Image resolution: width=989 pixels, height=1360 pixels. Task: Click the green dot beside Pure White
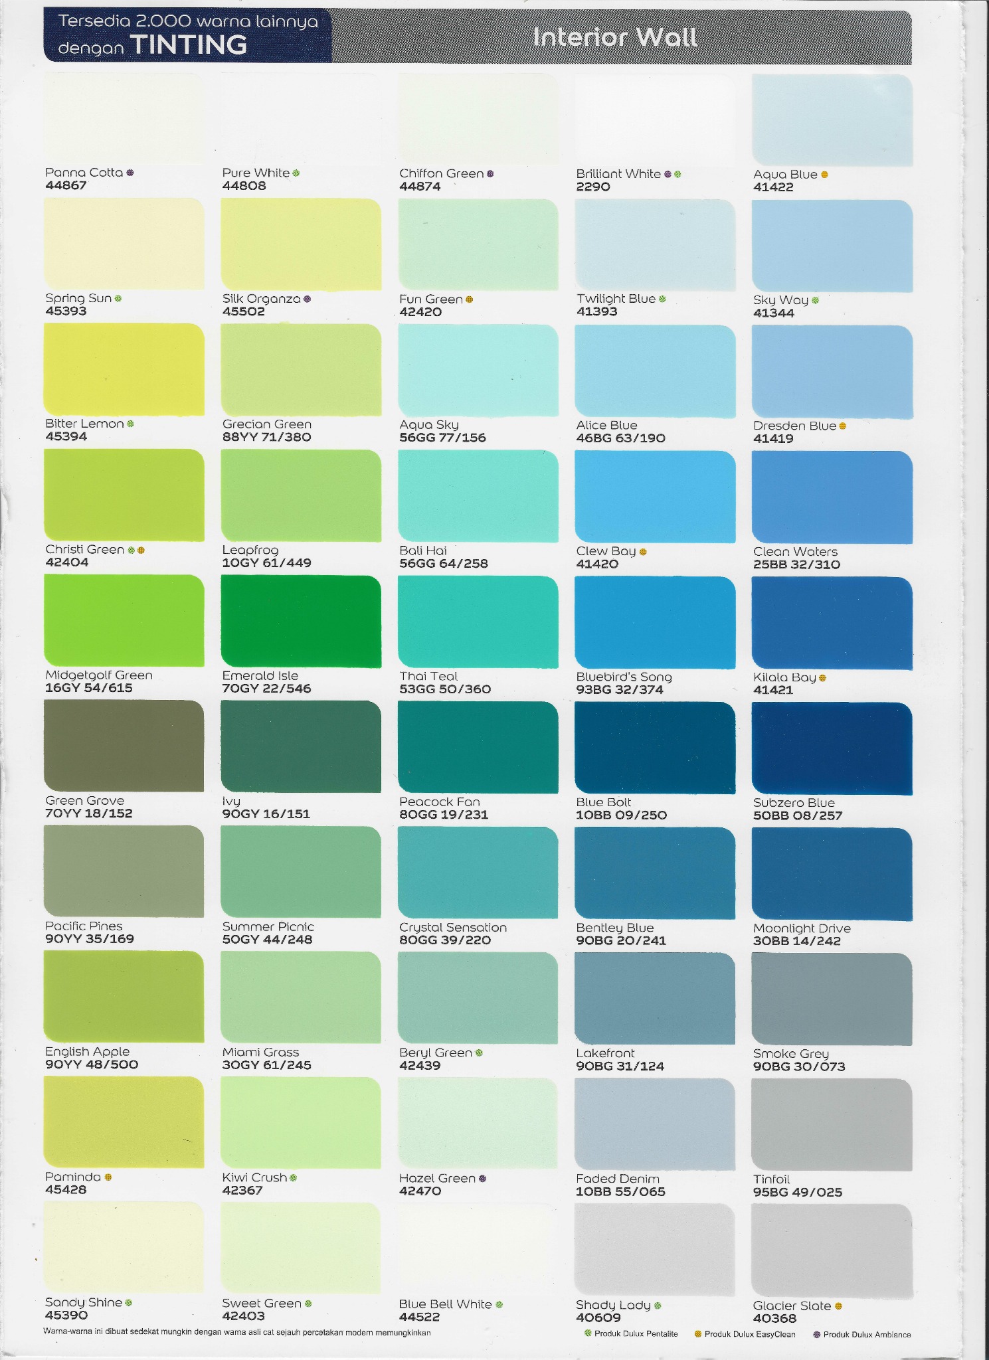pos(296,173)
